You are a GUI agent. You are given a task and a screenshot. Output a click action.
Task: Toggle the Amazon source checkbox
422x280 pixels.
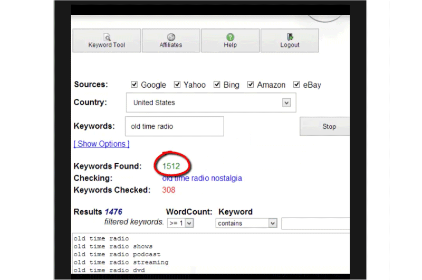(250, 85)
